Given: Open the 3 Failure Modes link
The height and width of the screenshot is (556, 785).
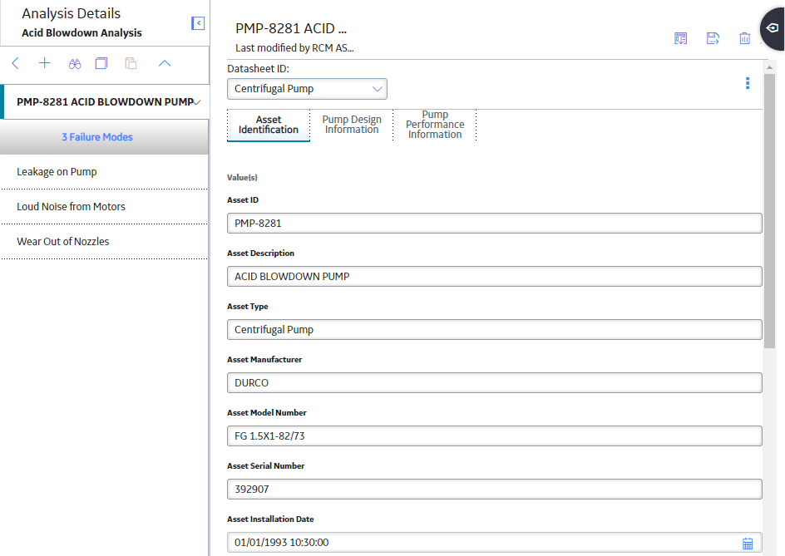Looking at the screenshot, I should (x=97, y=137).
